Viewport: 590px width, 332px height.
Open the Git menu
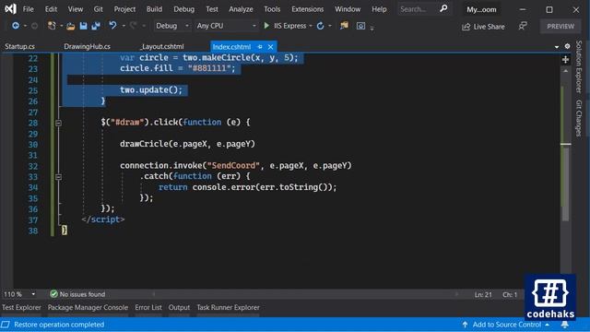click(99, 9)
